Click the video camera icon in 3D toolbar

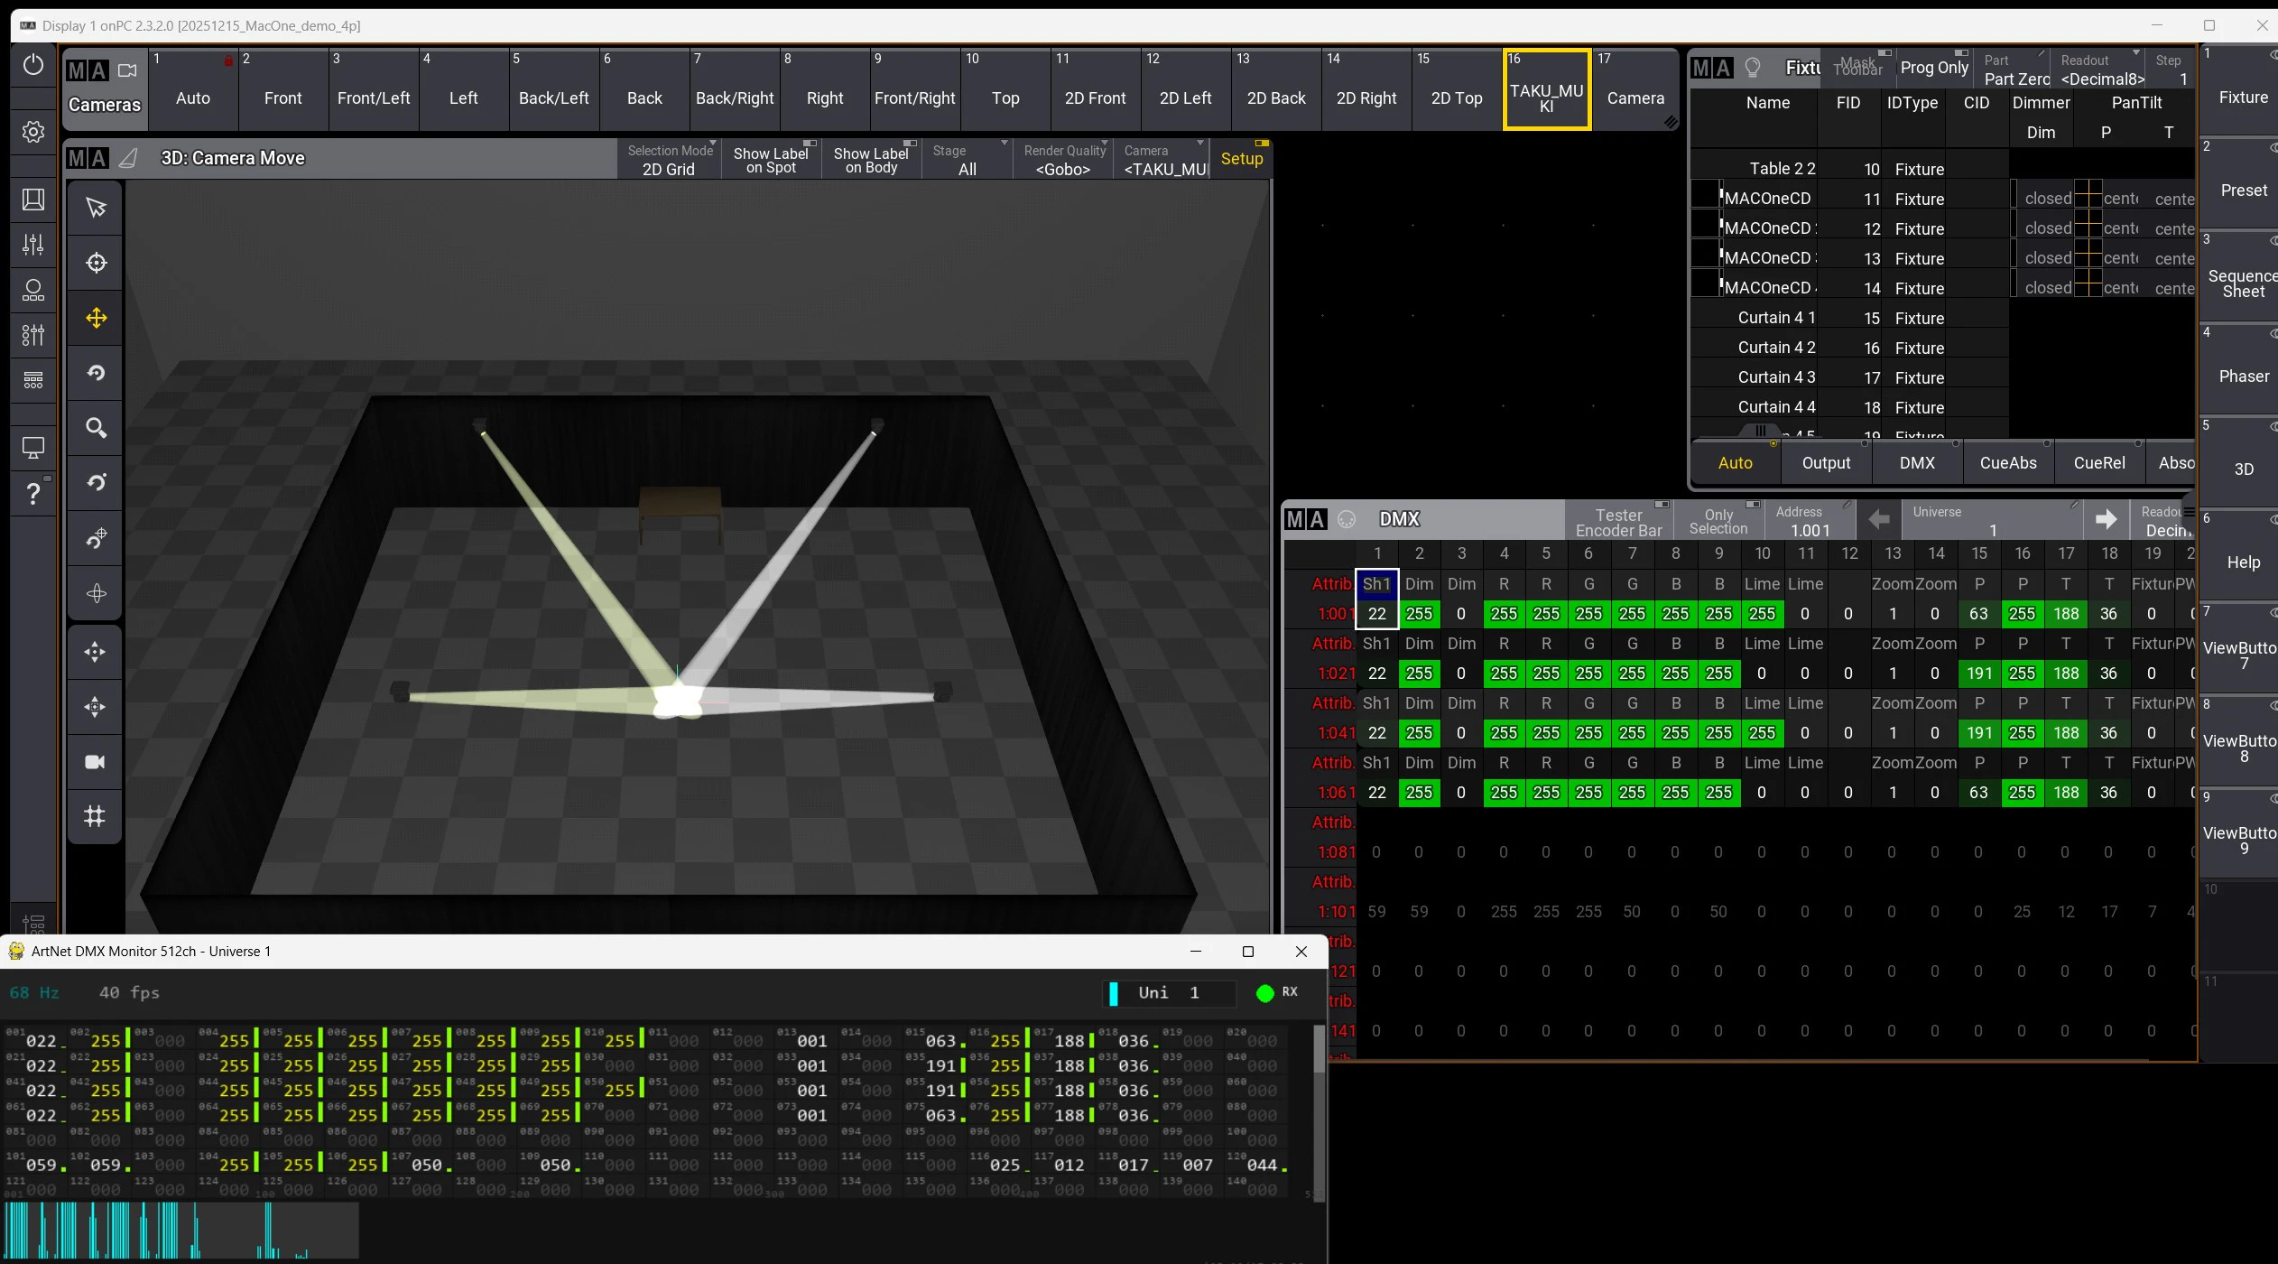(96, 762)
